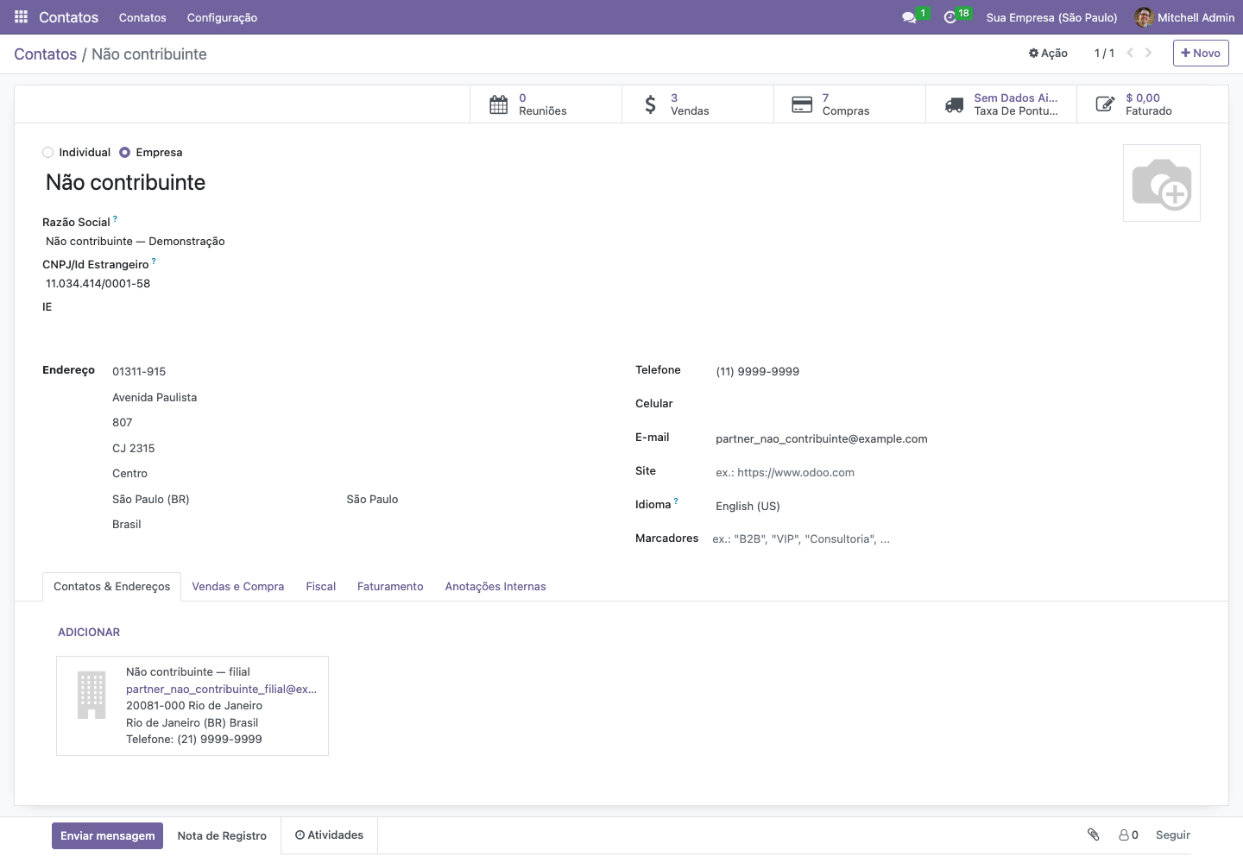This screenshot has width=1243, height=863.
Task: Click Enviar mensagem button
Action: tap(107, 835)
